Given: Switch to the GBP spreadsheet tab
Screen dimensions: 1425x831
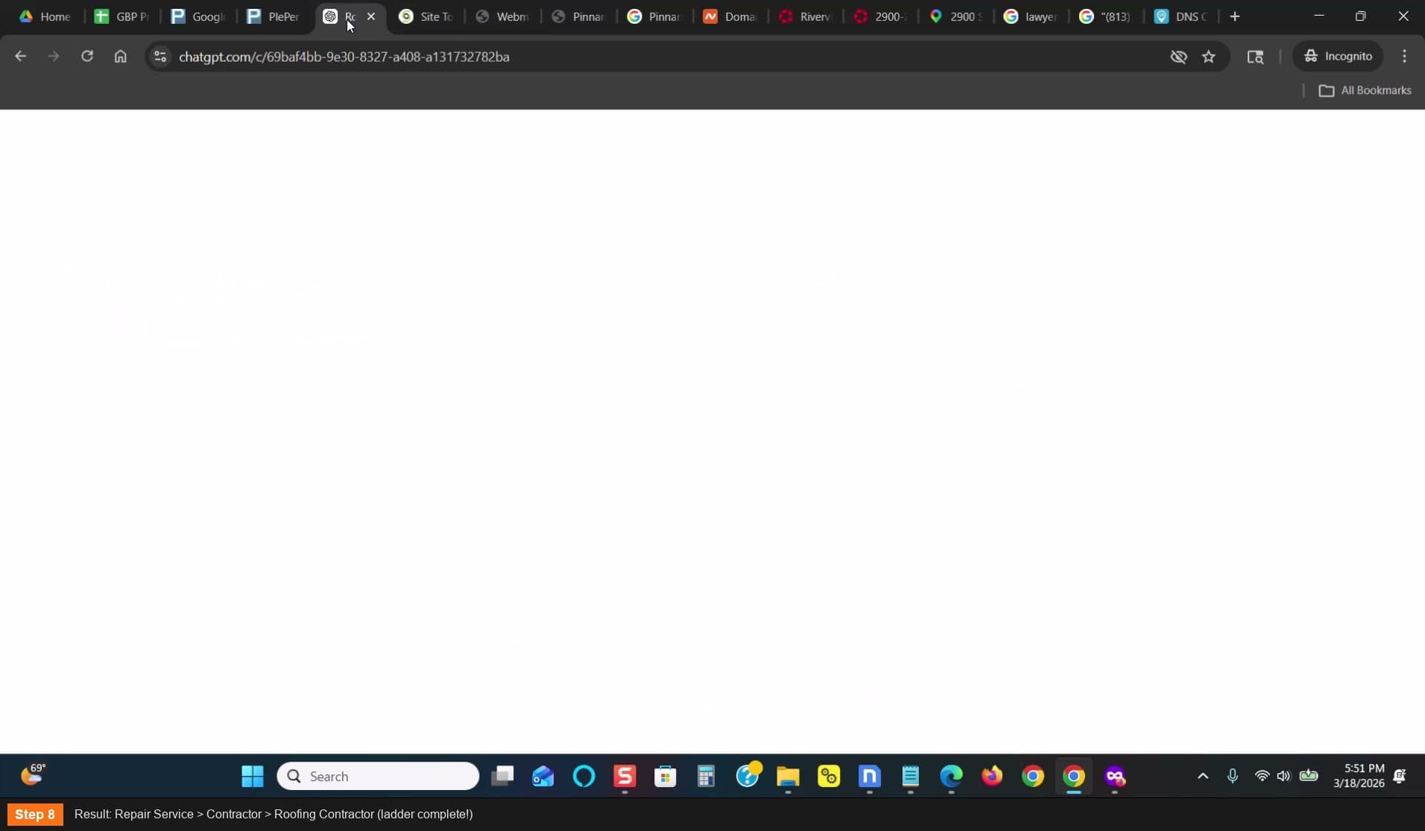Looking at the screenshot, I should tap(121, 16).
